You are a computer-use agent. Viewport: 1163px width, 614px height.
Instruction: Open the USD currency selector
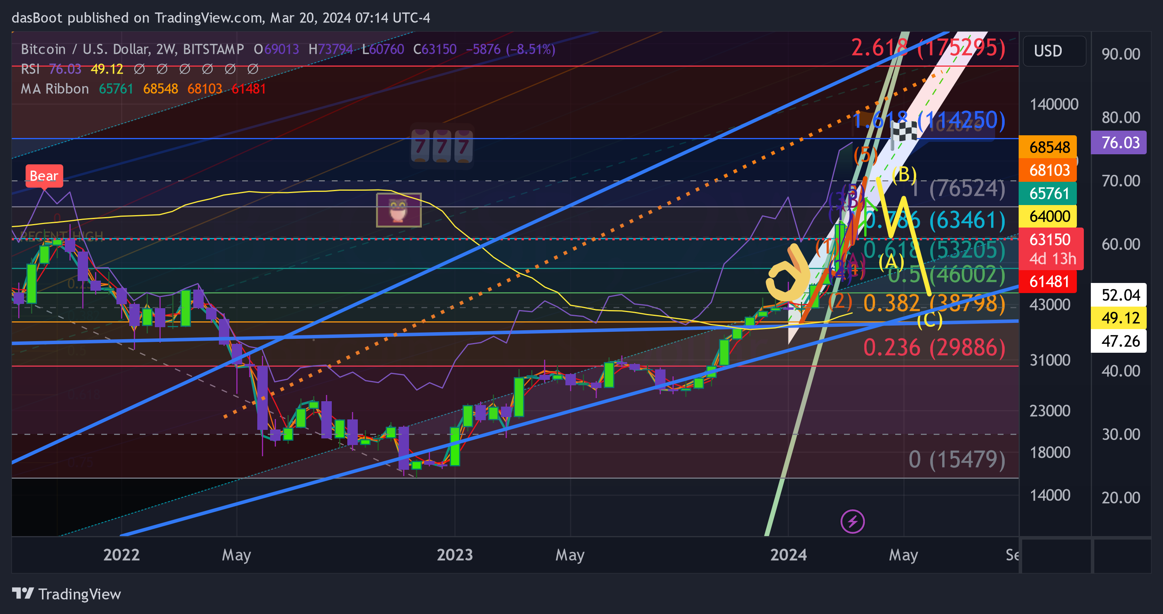pos(1054,51)
